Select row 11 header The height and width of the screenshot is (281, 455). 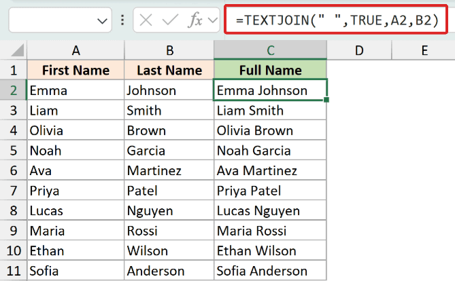(14, 271)
